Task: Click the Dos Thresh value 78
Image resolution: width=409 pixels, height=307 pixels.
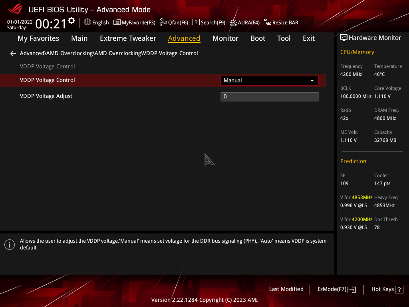Action: click(x=377, y=227)
